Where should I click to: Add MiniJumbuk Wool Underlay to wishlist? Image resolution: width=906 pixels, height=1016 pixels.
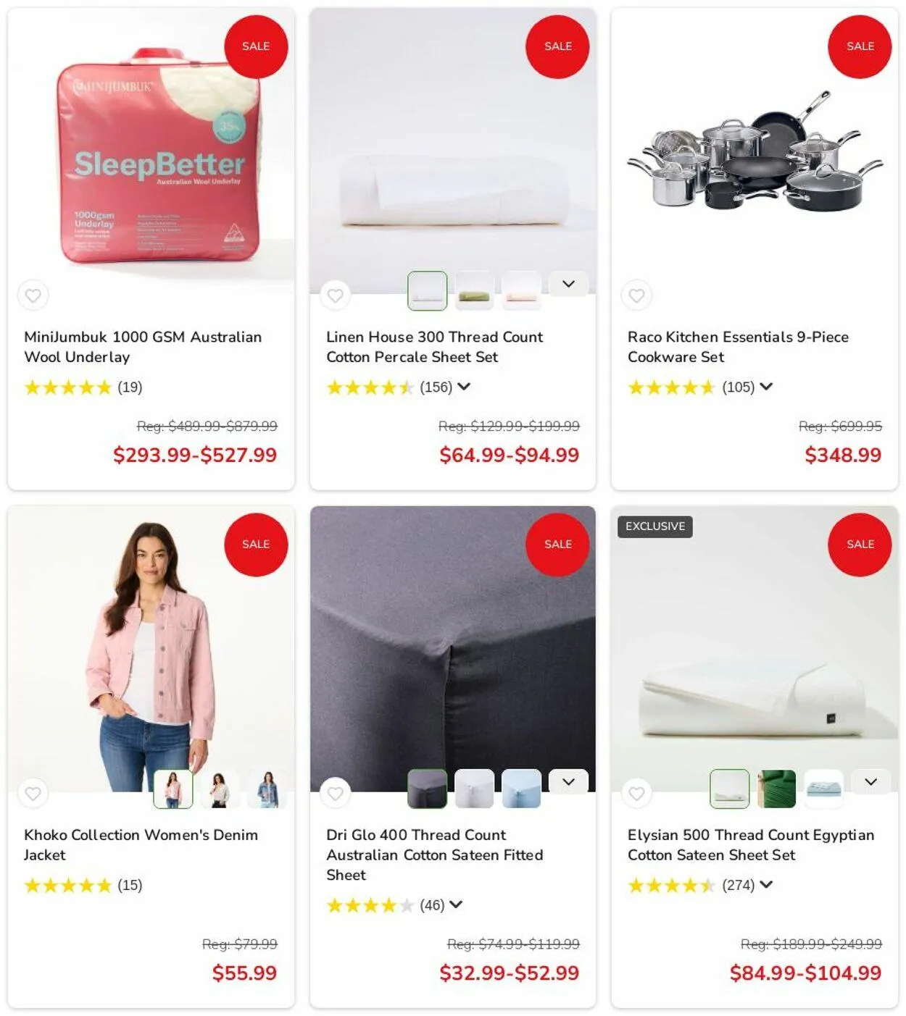click(33, 295)
